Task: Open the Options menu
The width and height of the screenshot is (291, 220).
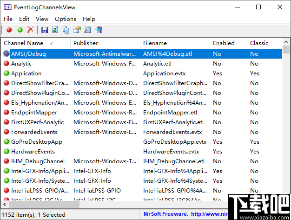Action: click(66, 19)
